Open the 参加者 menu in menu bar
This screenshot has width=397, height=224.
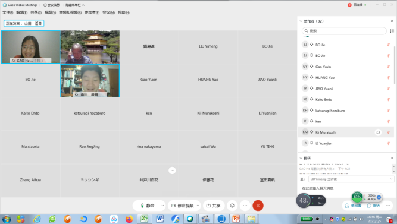point(92,12)
